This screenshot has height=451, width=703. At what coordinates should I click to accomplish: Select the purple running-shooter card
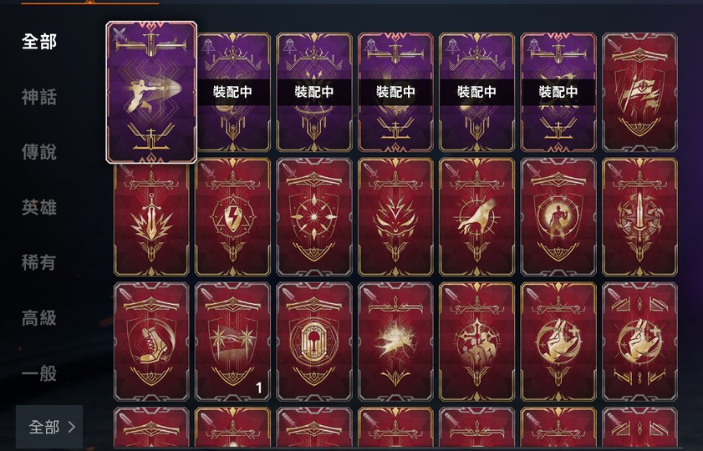pos(151,92)
